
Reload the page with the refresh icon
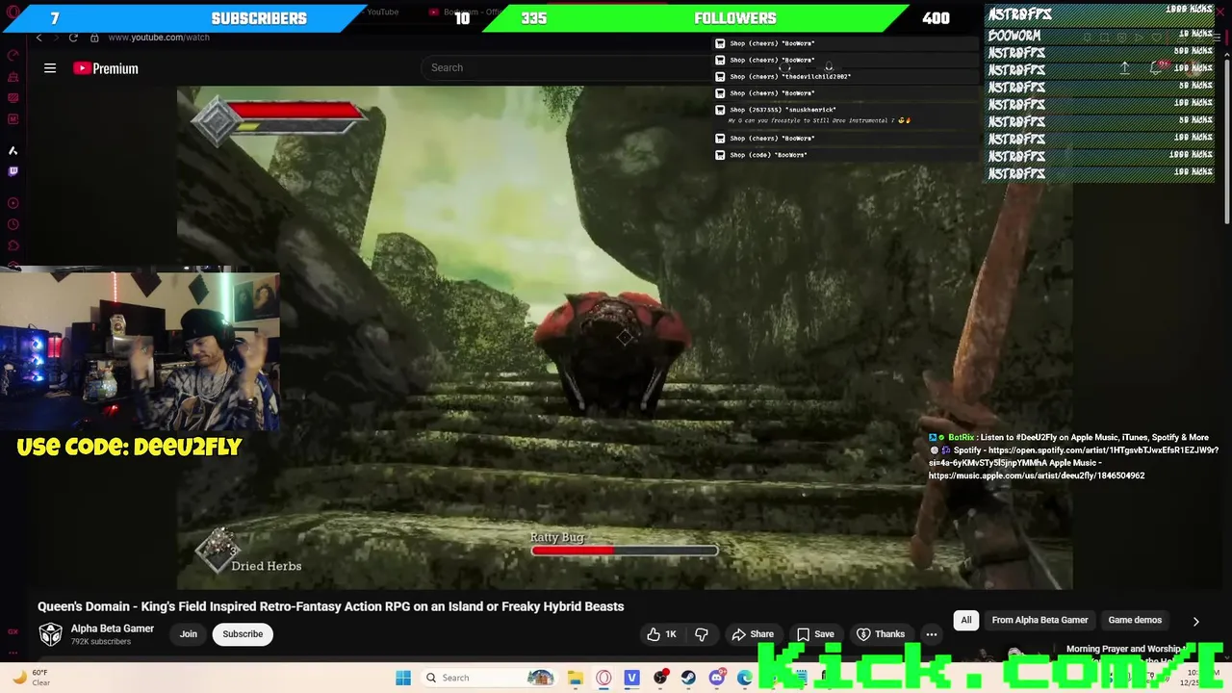[73, 38]
